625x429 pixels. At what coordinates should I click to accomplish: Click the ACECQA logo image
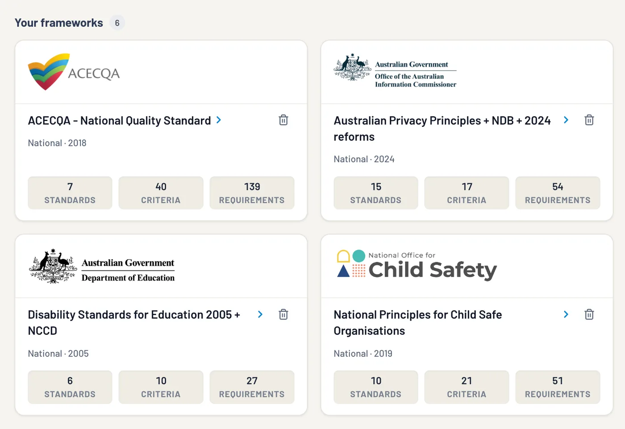tap(74, 72)
